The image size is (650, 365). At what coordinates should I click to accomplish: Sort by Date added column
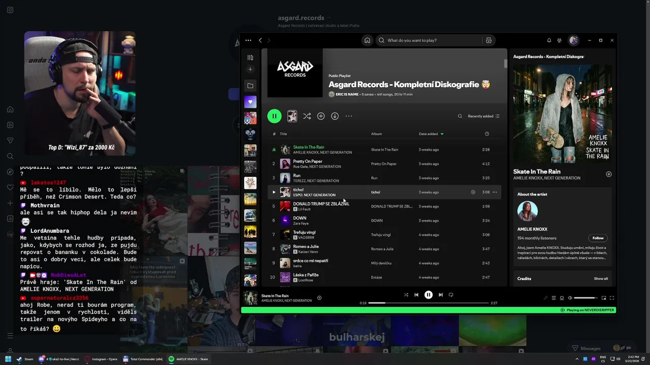click(x=431, y=134)
